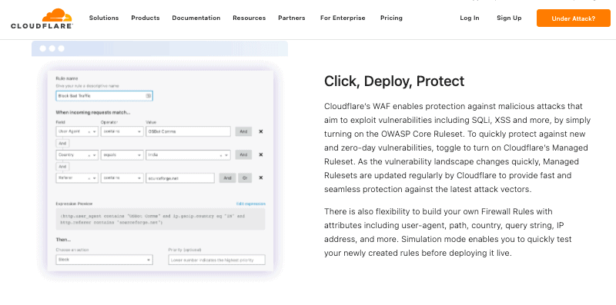
Task: Click the Sign Up link
Action: [x=509, y=18]
